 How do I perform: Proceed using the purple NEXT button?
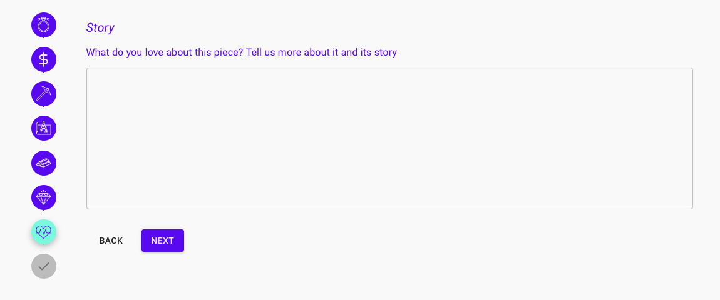click(x=163, y=241)
